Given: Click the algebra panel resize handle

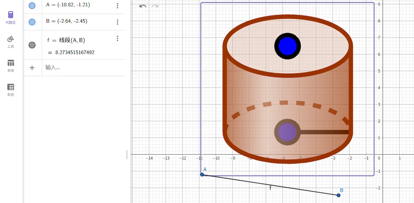Looking at the screenshot, I should (x=127, y=155).
